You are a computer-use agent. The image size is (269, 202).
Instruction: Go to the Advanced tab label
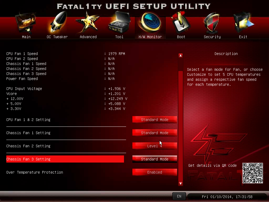click(88, 37)
